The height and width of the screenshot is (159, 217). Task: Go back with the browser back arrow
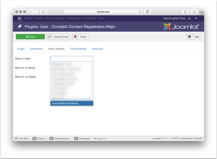[31, 12]
